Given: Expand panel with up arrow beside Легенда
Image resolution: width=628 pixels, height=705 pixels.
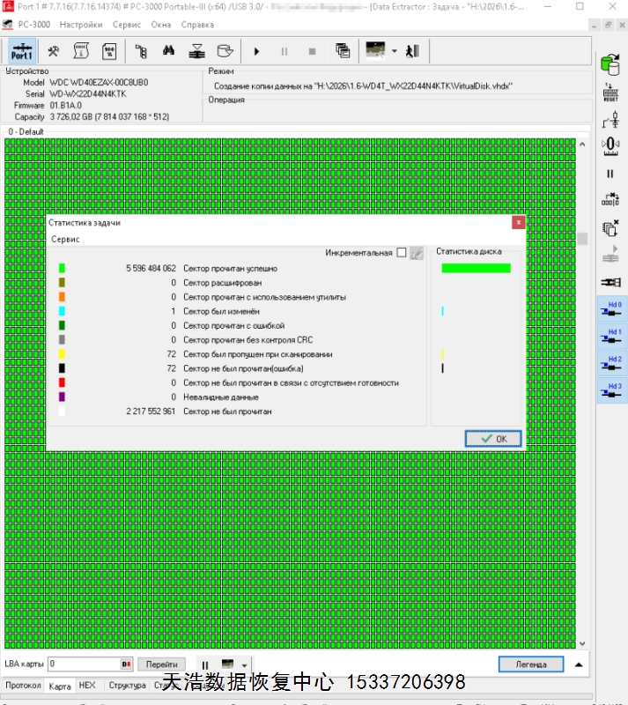Looking at the screenshot, I should [x=579, y=664].
